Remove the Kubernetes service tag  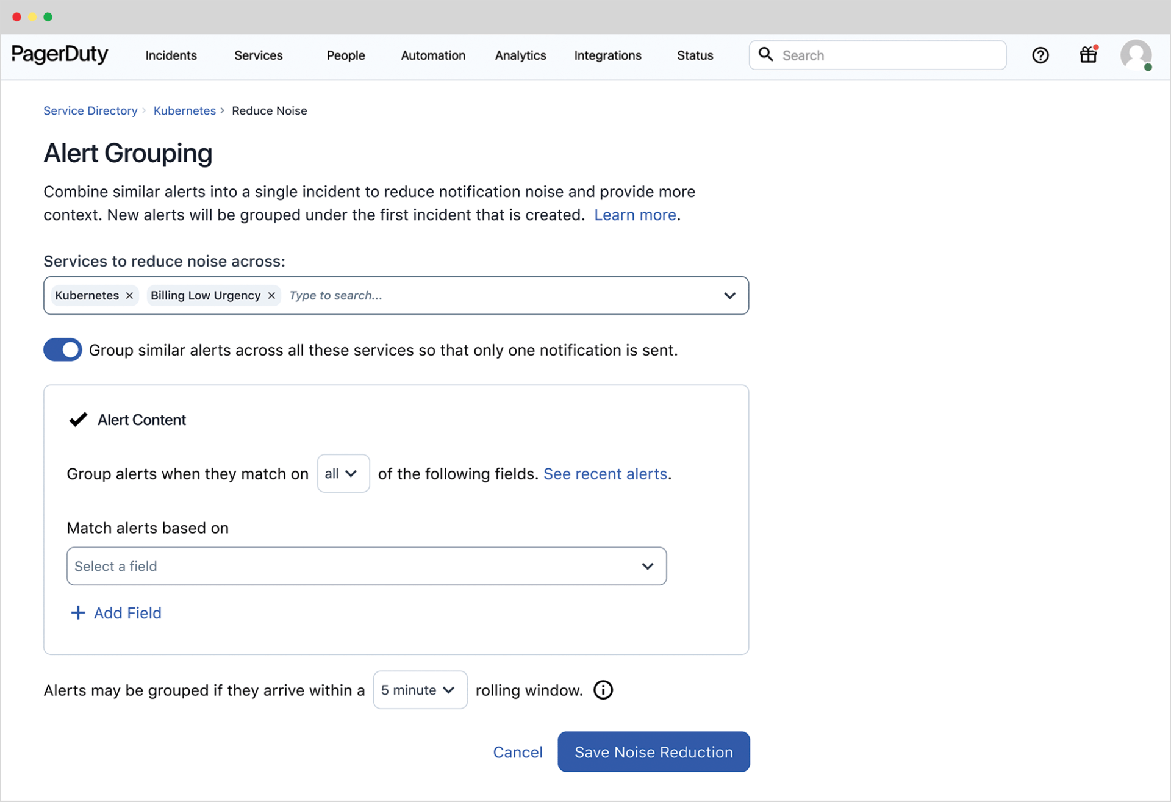[129, 295]
